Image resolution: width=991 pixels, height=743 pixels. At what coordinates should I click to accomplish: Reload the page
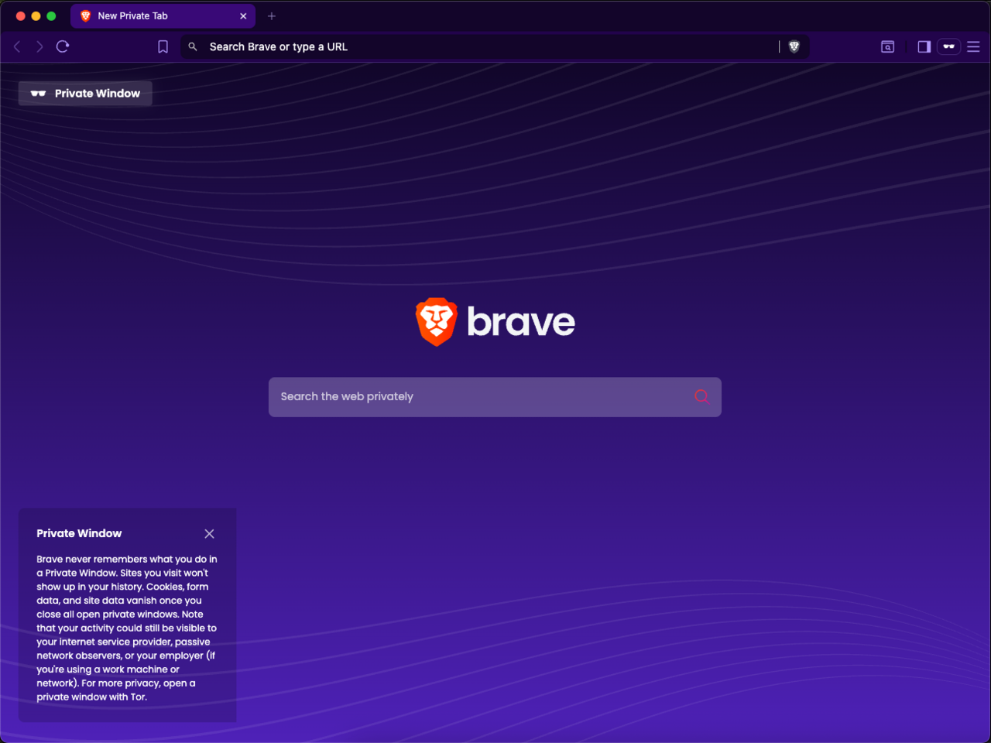(x=63, y=46)
